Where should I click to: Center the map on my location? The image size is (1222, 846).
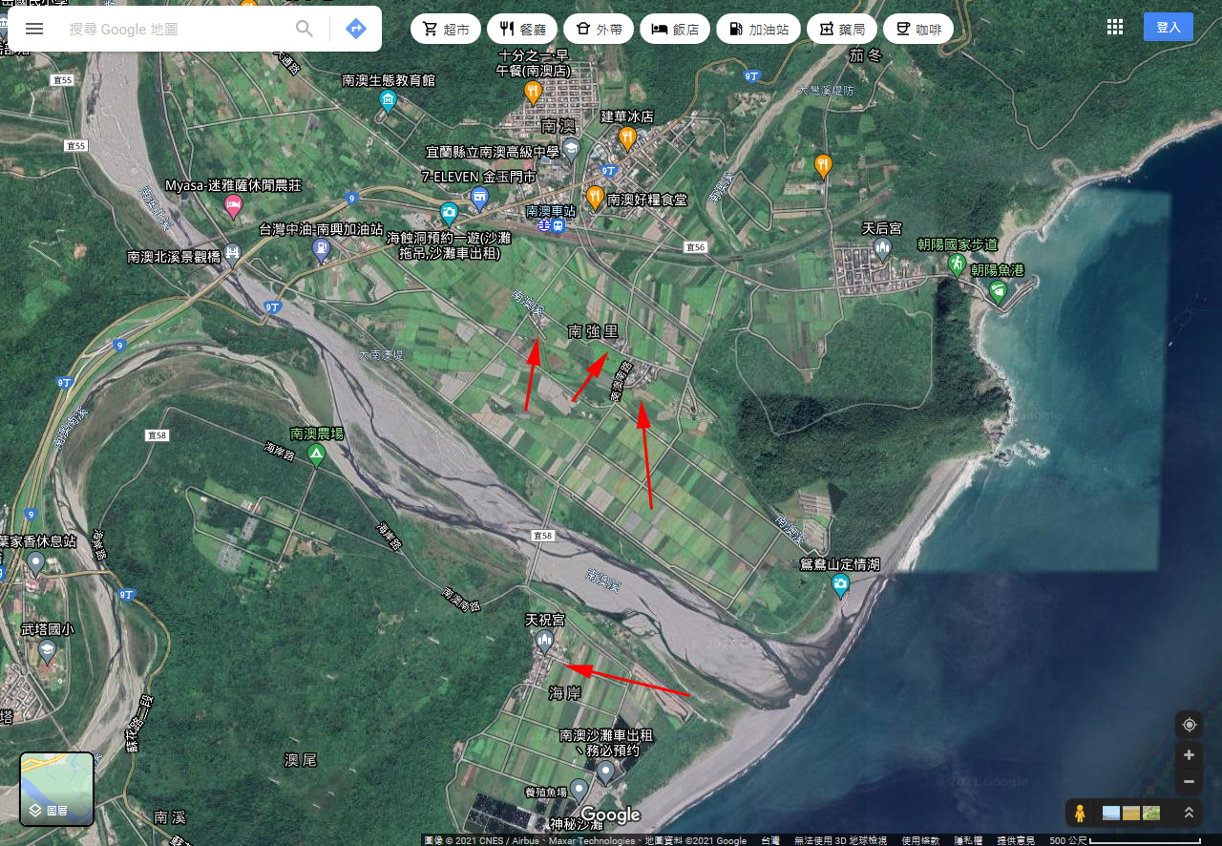1189,724
